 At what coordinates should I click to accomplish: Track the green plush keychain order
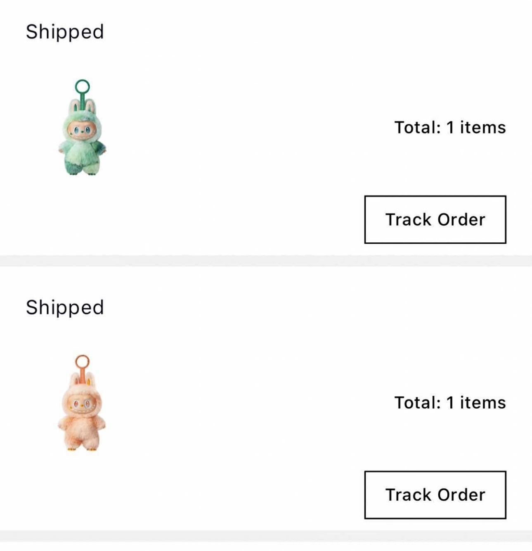pos(435,219)
